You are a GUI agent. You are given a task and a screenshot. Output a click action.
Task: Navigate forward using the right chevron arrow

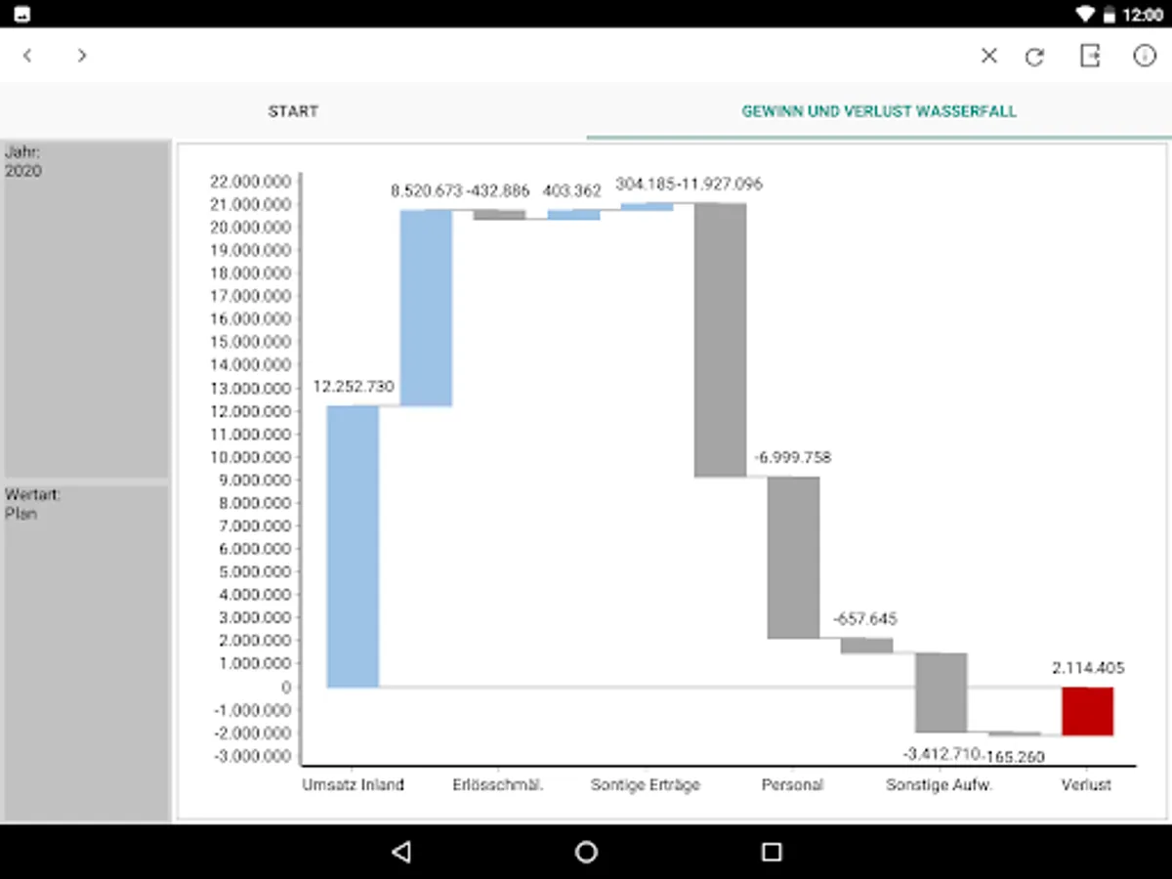(82, 56)
